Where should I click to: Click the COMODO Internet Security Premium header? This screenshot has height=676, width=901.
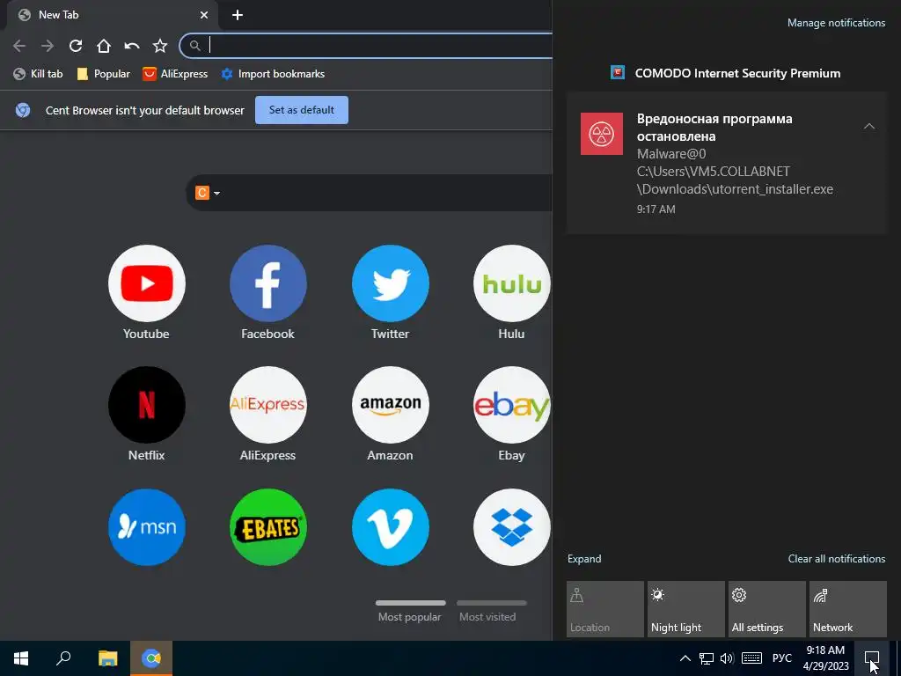(x=737, y=73)
